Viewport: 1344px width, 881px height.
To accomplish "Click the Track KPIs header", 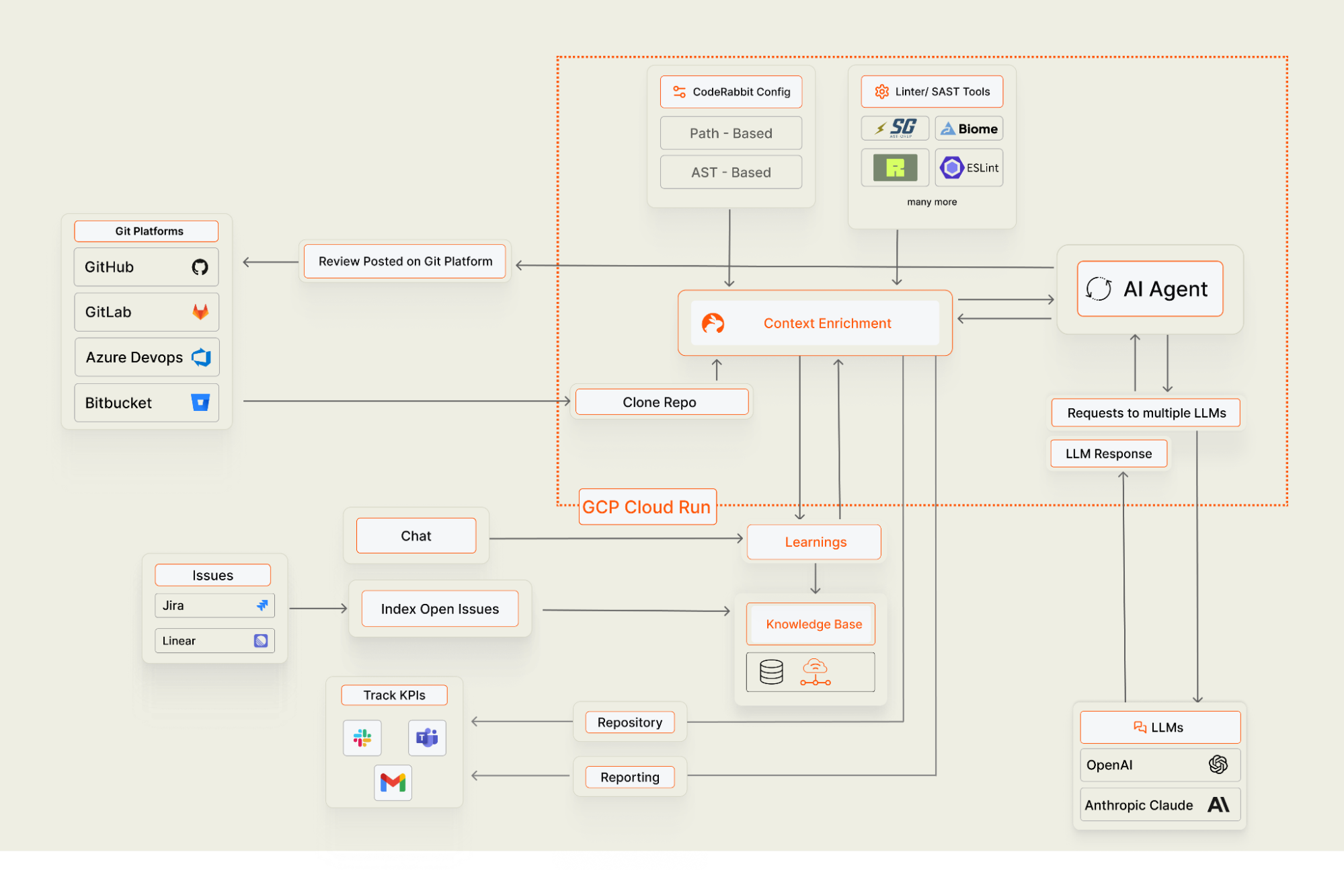I will (x=394, y=695).
